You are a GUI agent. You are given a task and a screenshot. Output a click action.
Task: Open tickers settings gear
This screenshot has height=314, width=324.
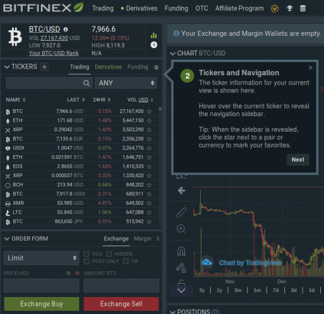(156, 67)
